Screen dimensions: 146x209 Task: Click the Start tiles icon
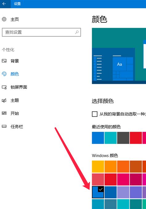pos(4,113)
